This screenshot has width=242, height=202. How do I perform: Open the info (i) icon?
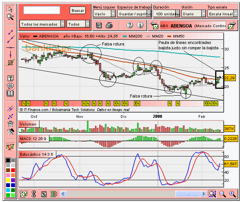140,25
